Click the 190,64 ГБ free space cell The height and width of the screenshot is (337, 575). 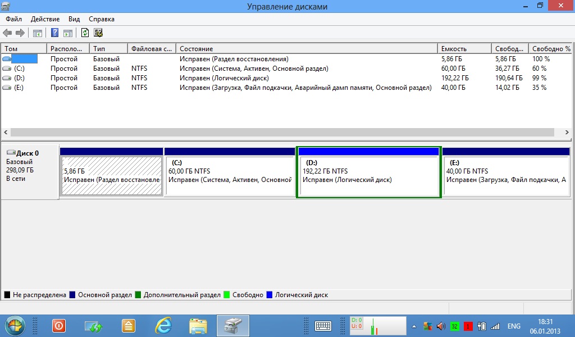pyautogui.click(x=509, y=78)
